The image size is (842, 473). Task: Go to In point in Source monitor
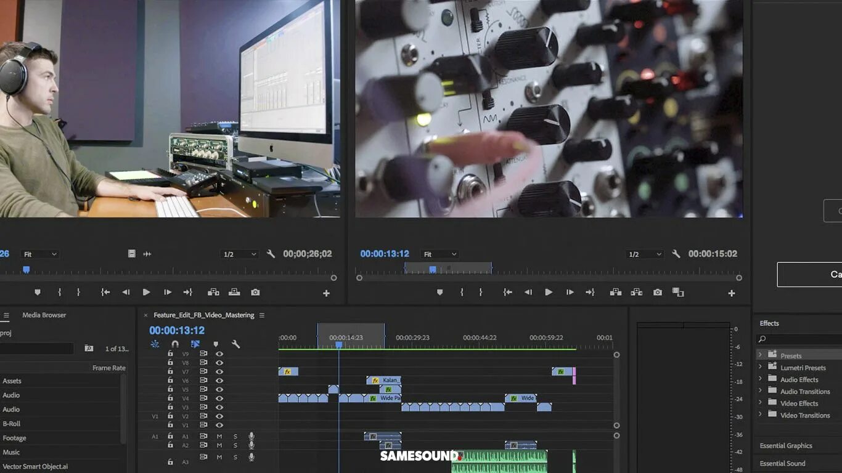coord(105,293)
